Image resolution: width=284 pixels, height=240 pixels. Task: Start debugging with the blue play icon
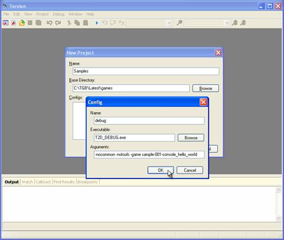(96, 23)
